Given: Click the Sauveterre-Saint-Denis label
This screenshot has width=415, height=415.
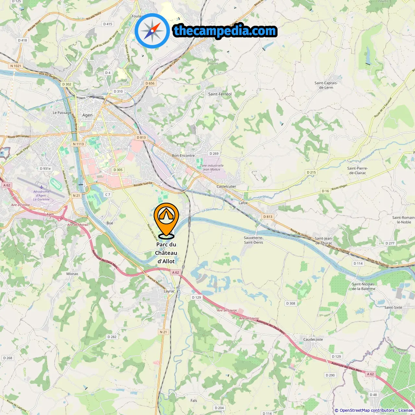Looking at the screenshot, I should (x=254, y=240).
